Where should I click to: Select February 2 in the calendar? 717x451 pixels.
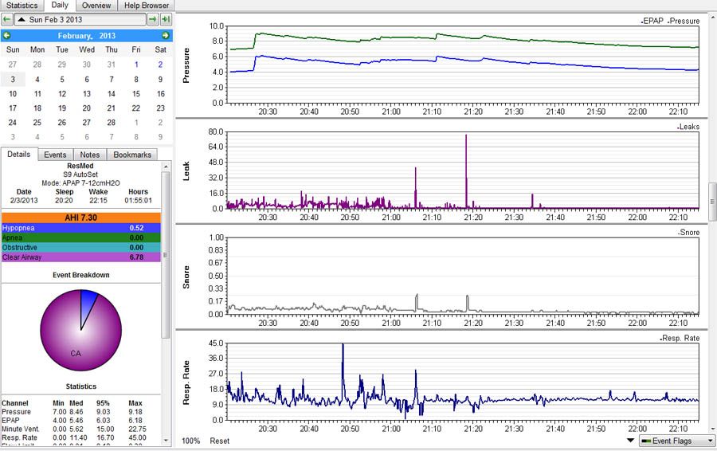coord(160,65)
